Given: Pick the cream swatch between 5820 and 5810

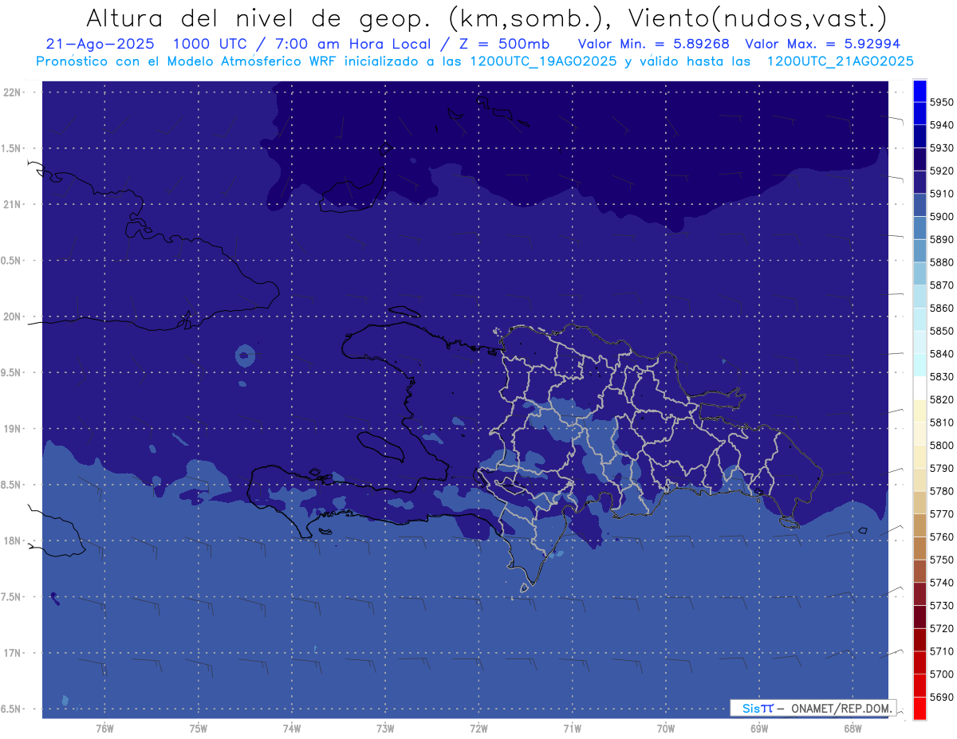Looking at the screenshot, I should 919,411.
